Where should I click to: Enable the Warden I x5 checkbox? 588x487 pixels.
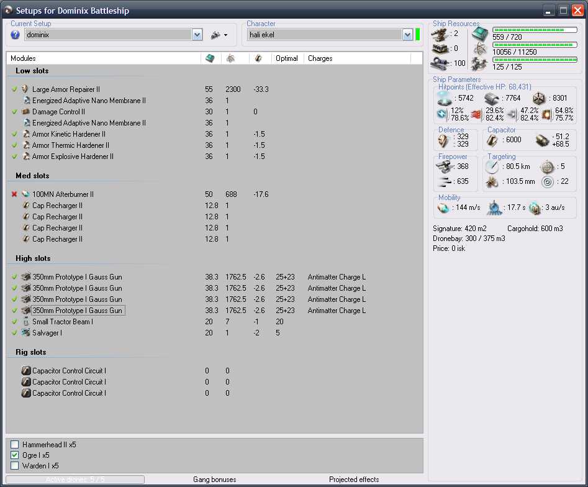click(x=15, y=466)
